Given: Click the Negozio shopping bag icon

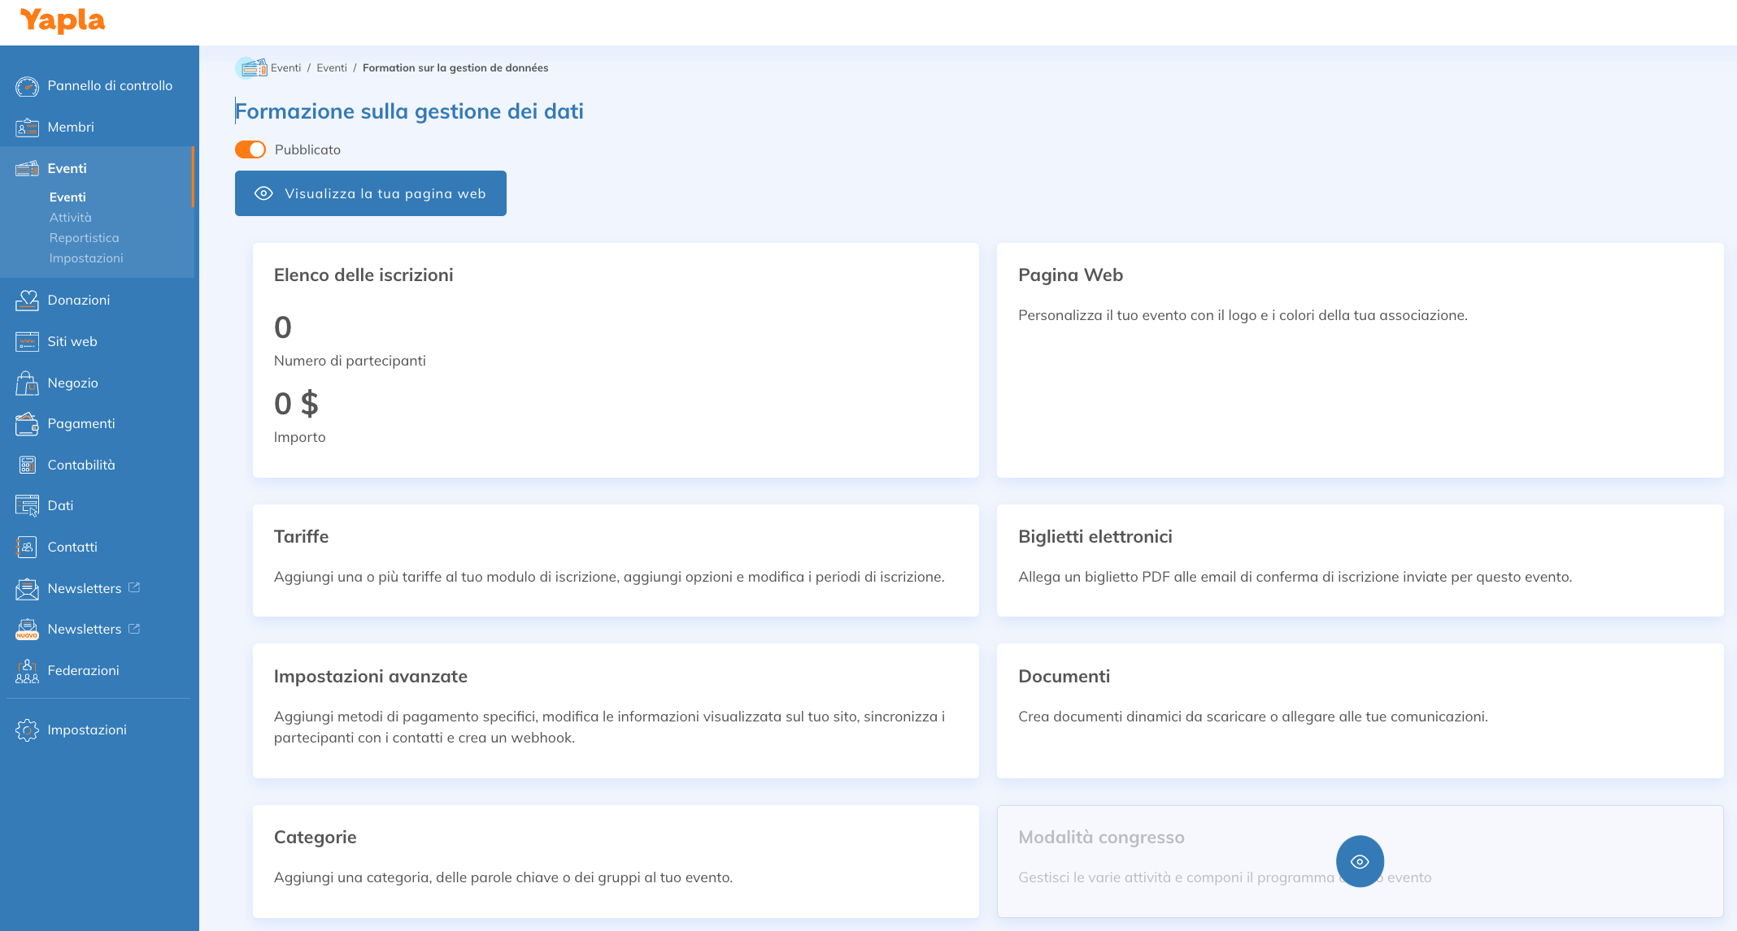Looking at the screenshot, I should (27, 383).
